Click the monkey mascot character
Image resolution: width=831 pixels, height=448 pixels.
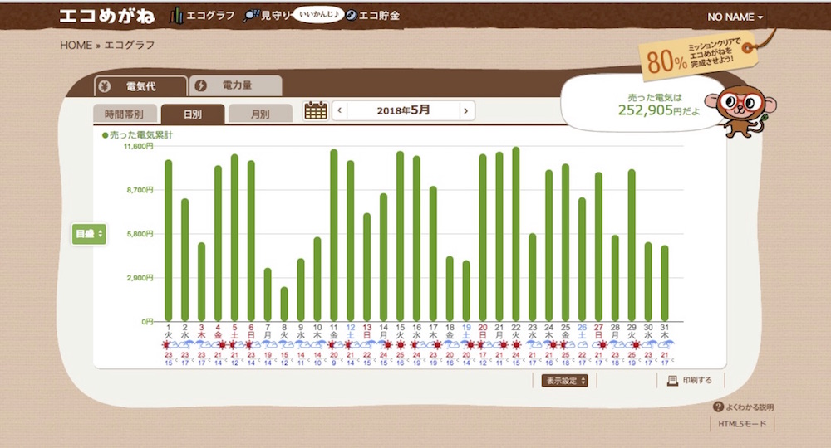coord(740,110)
